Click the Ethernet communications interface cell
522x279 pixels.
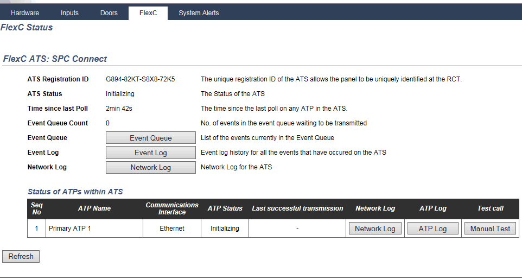(x=171, y=229)
